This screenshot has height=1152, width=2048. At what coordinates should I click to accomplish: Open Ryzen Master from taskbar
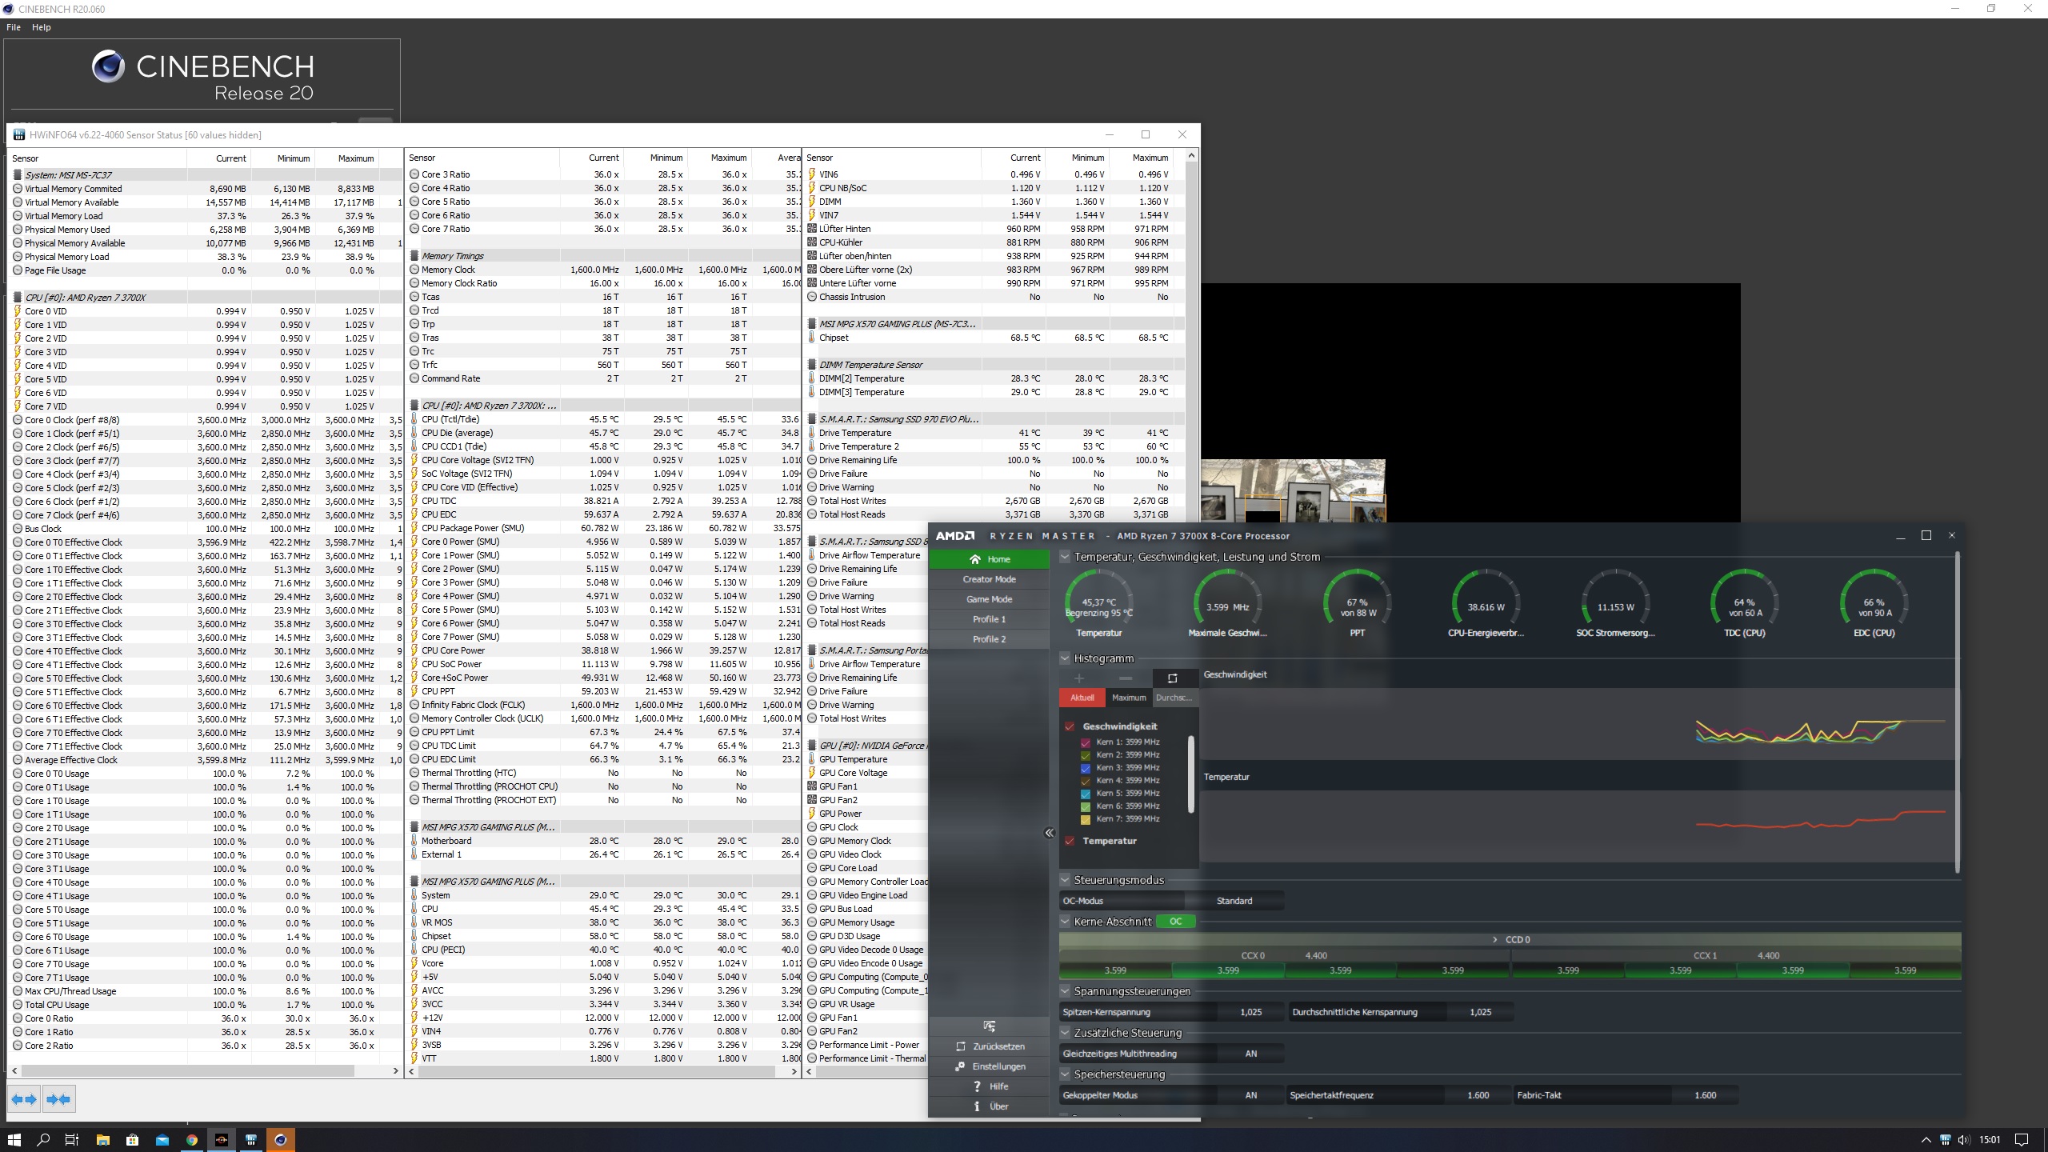222,1140
